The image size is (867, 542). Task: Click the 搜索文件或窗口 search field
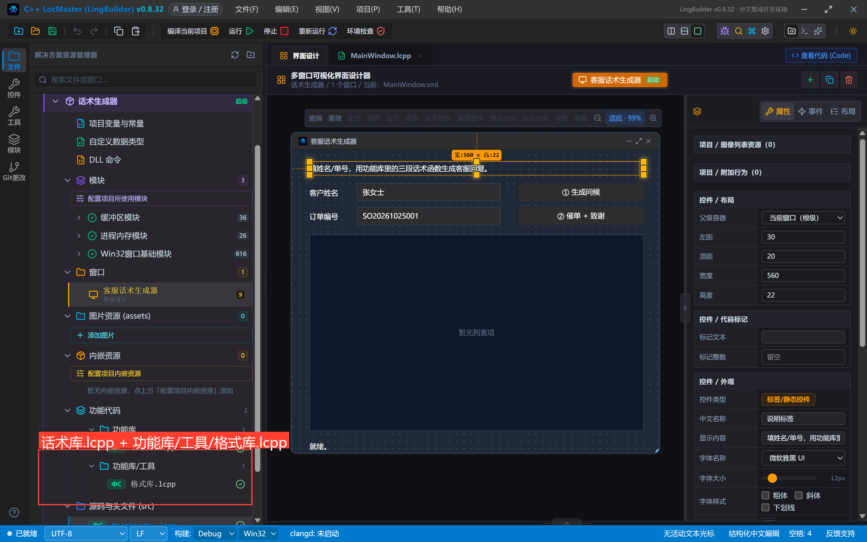pos(146,79)
